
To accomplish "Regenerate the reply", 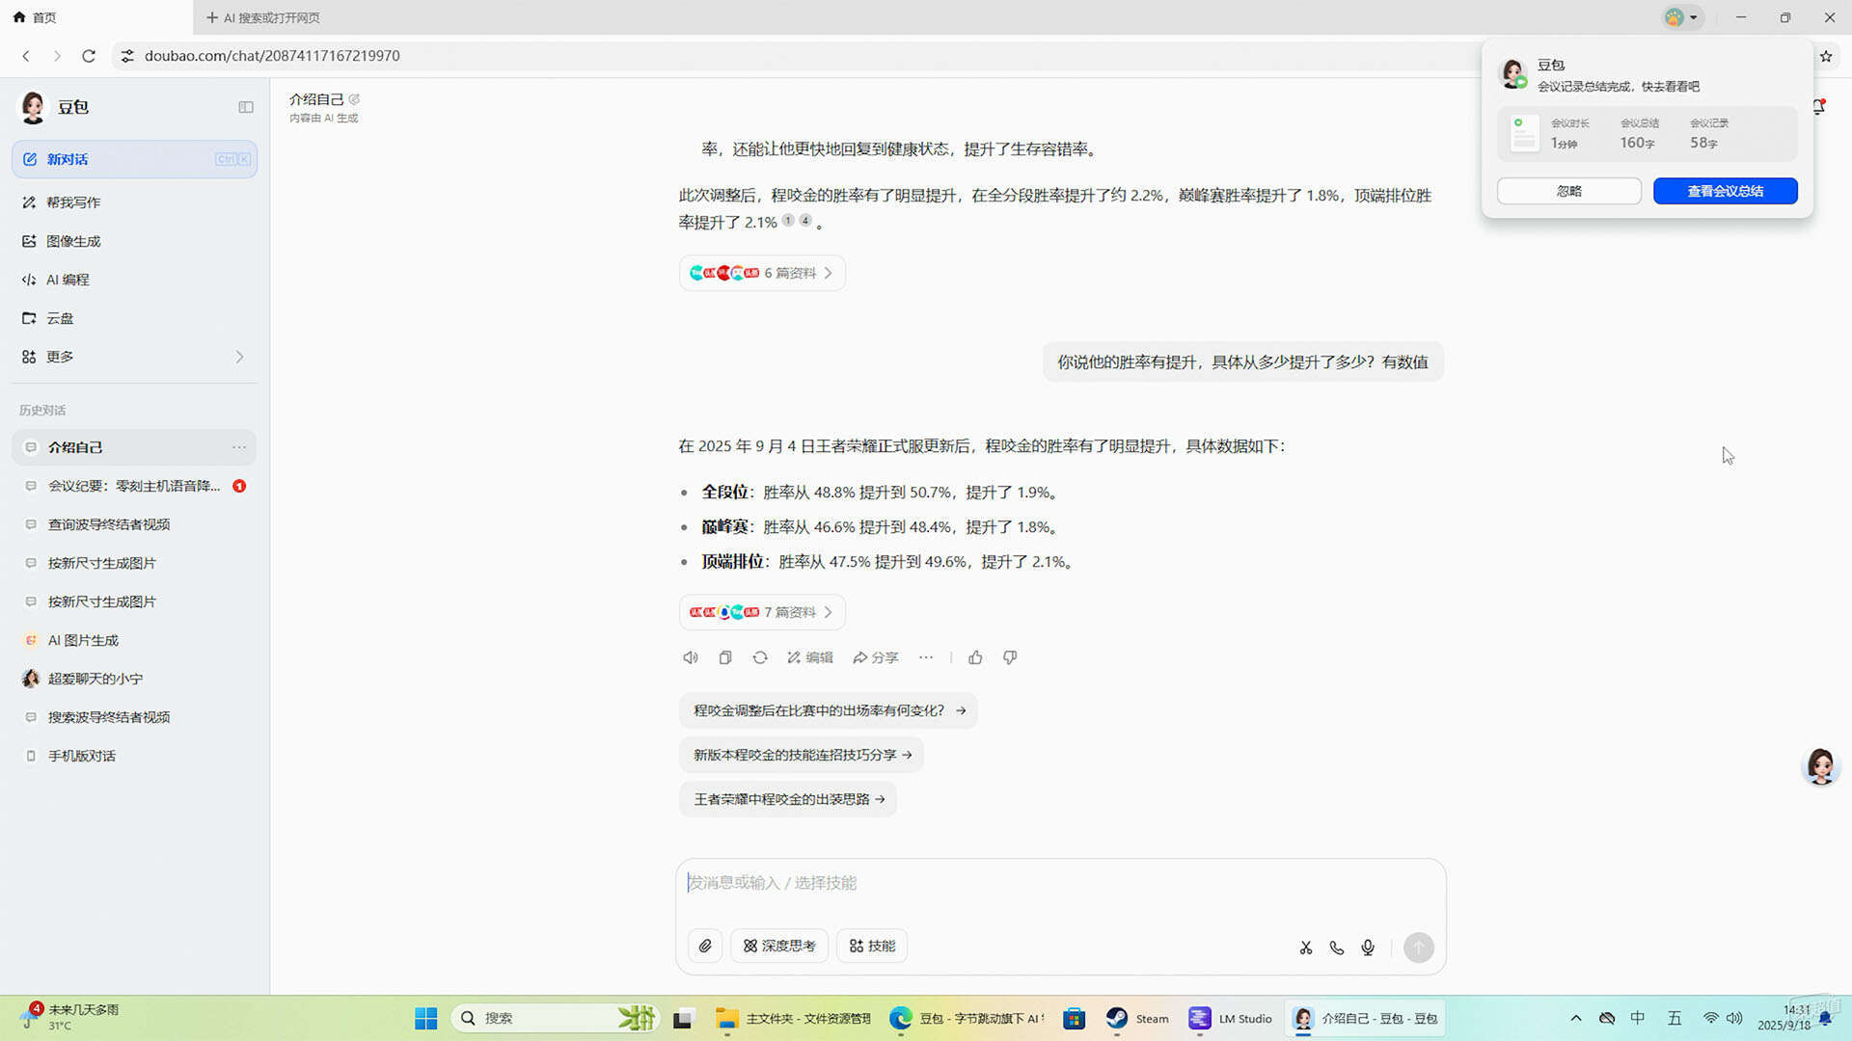I will click(x=760, y=657).
